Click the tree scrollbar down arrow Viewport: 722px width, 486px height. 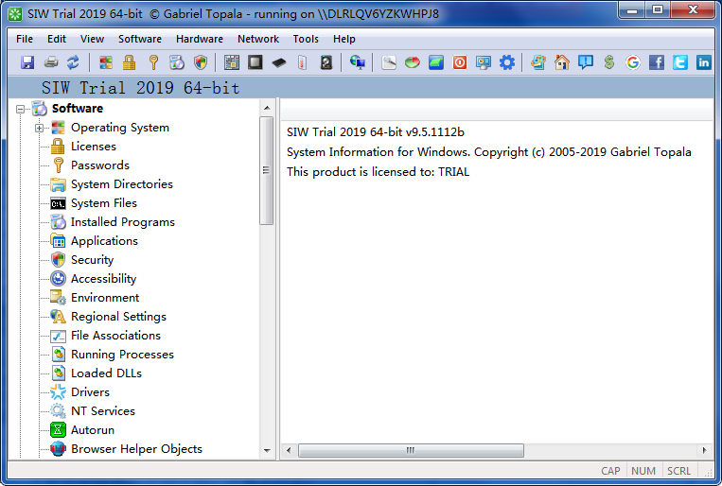tap(266, 451)
